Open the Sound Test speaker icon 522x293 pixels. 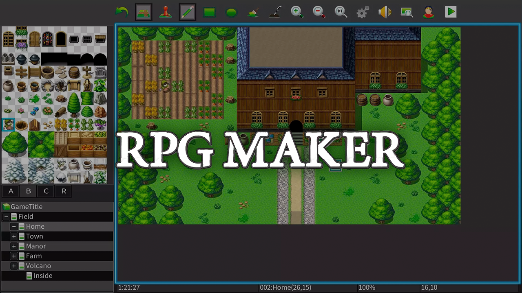(x=385, y=12)
